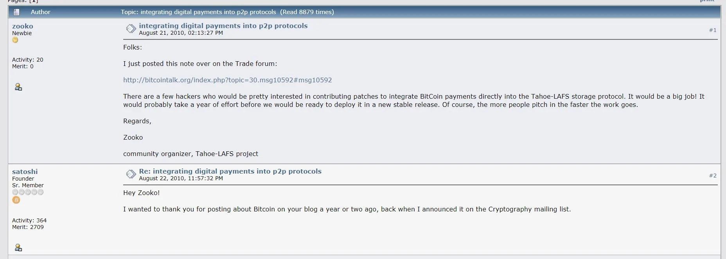The width and height of the screenshot is (726, 259).
Task: Click the topic page icon in header bar
Action: tap(16, 12)
